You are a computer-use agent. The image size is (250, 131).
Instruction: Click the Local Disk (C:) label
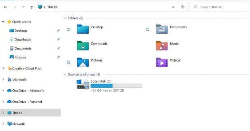(101, 81)
